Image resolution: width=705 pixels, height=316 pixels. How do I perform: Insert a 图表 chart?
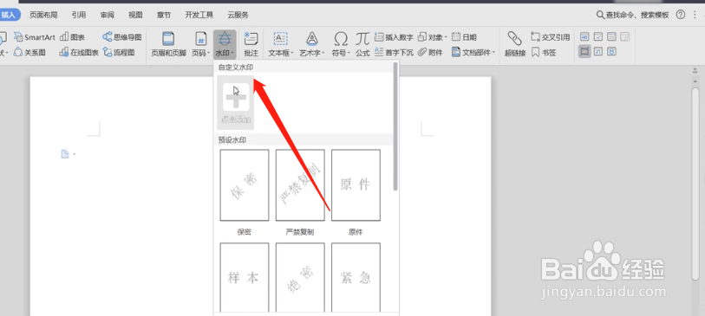pyautogui.click(x=72, y=37)
